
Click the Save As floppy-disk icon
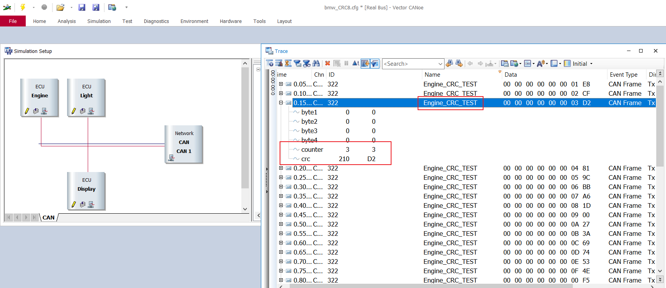[x=96, y=7]
